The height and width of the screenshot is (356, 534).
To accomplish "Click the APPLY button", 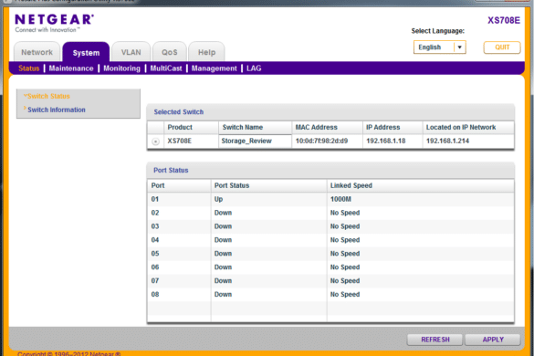I will pyautogui.click(x=493, y=340).
